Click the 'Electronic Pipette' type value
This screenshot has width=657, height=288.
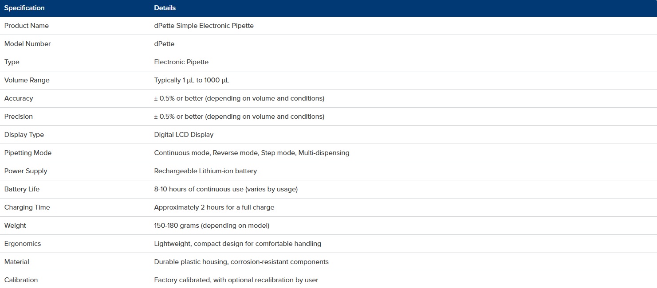(181, 62)
